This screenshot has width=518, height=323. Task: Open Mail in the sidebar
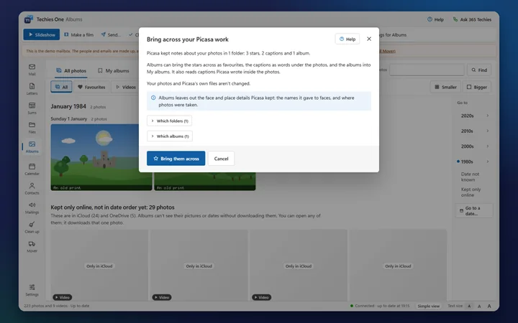click(32, 70)
